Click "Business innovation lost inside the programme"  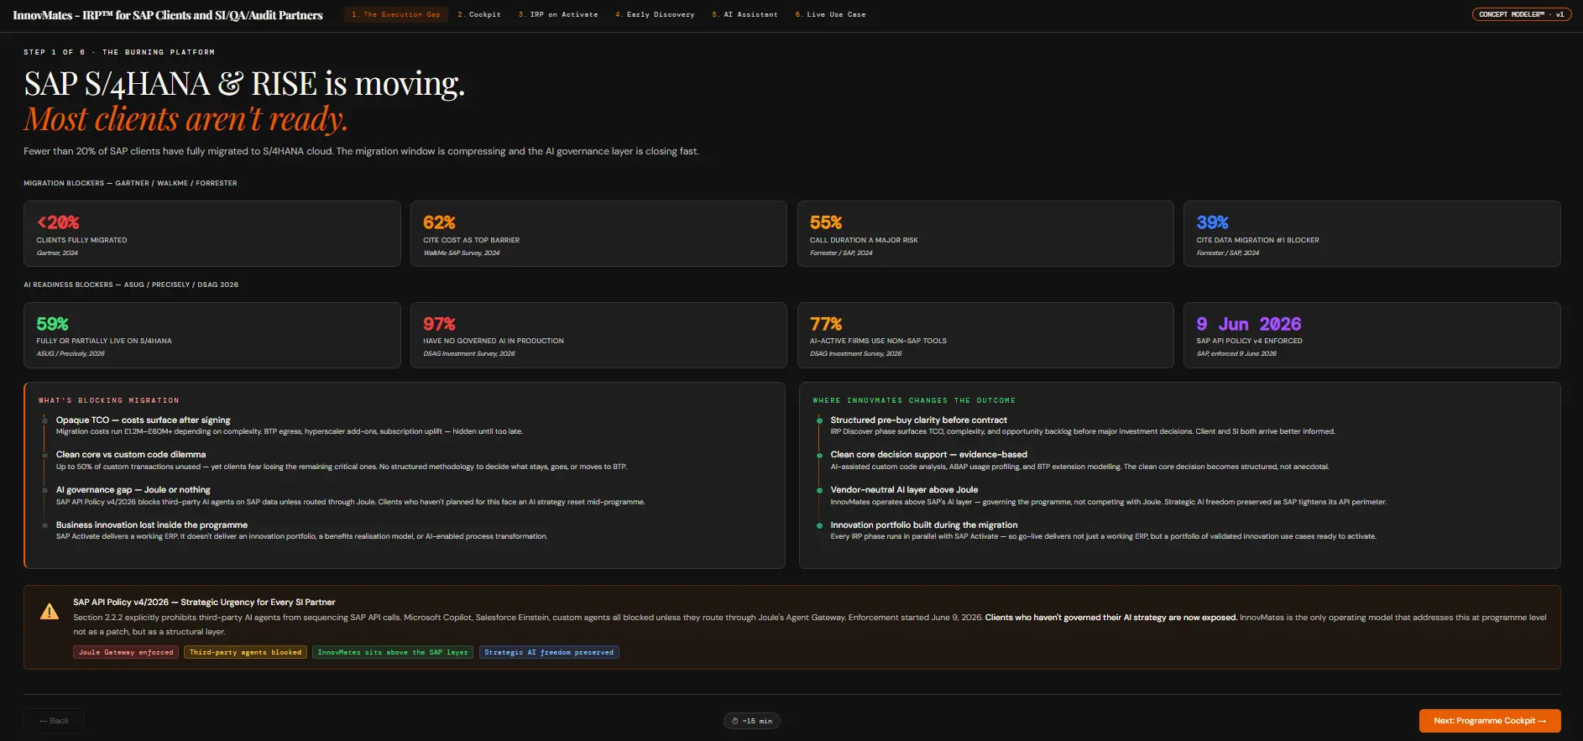(x=152, y=524)
